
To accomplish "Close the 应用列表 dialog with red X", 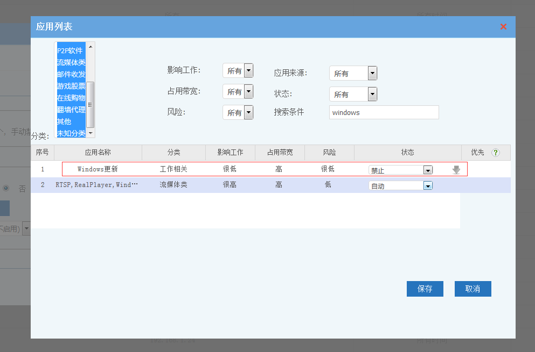I will click(x=503, y=27).
